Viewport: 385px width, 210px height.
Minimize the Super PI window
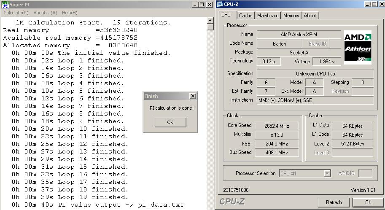coord(195,4)
